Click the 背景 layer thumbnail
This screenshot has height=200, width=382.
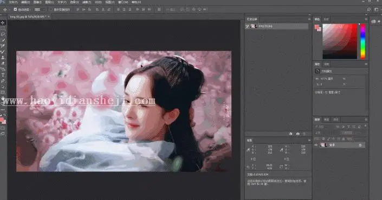point(323,145)
